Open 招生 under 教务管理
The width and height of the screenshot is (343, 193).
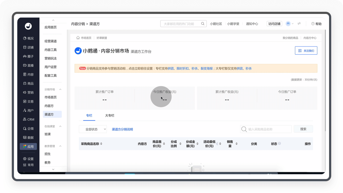click(x=48, y=154)
